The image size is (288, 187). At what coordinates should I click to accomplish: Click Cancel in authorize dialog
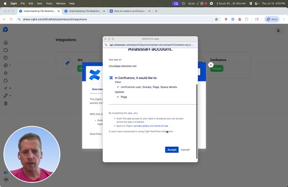185,150
